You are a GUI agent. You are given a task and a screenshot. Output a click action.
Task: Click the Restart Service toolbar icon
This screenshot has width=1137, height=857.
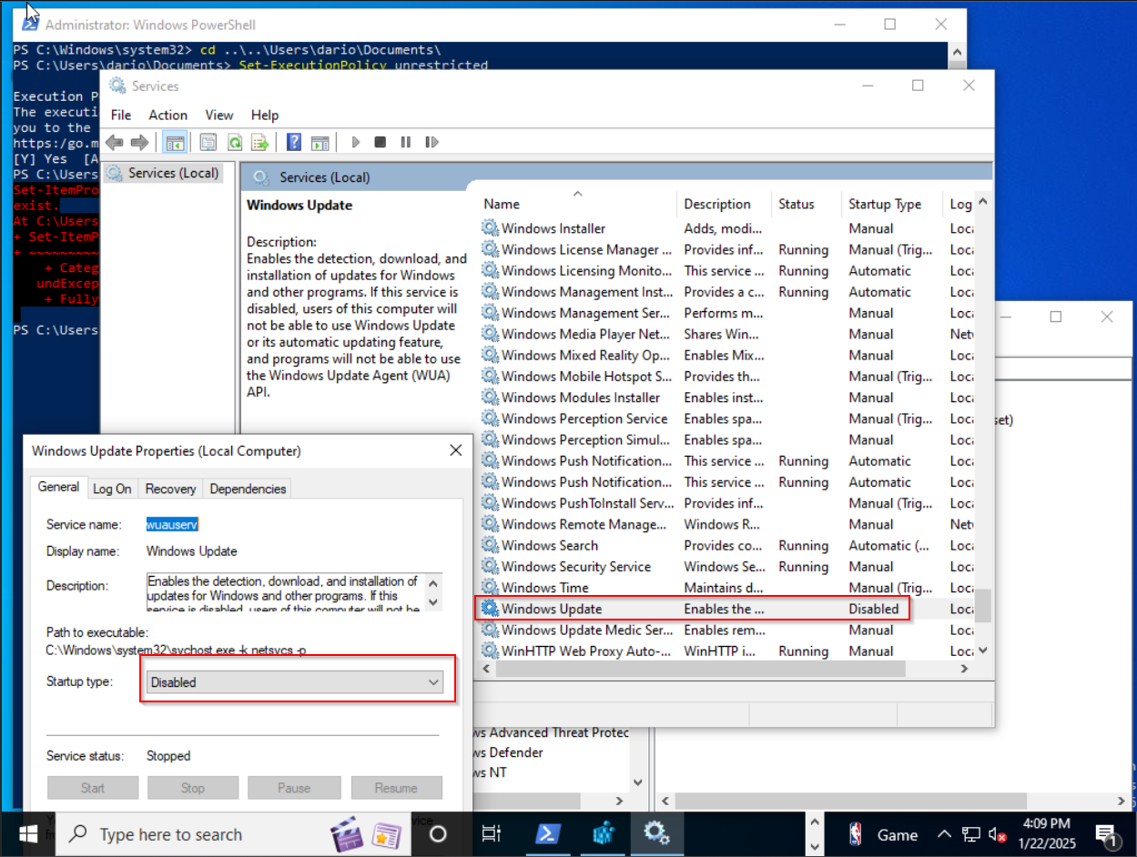tap(431, 142)
